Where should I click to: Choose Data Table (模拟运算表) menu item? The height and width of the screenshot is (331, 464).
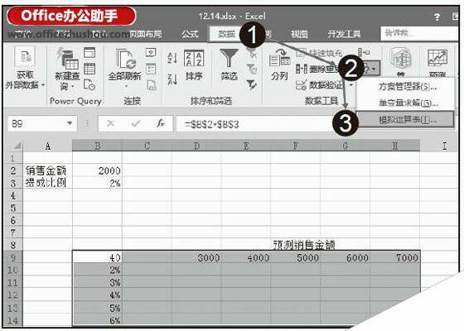tap(405, 119)
